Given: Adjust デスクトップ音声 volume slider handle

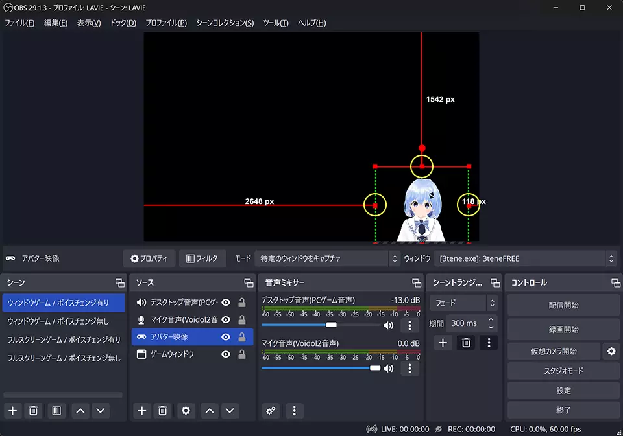Looking at the screenshot, I should tap(332, 325).
